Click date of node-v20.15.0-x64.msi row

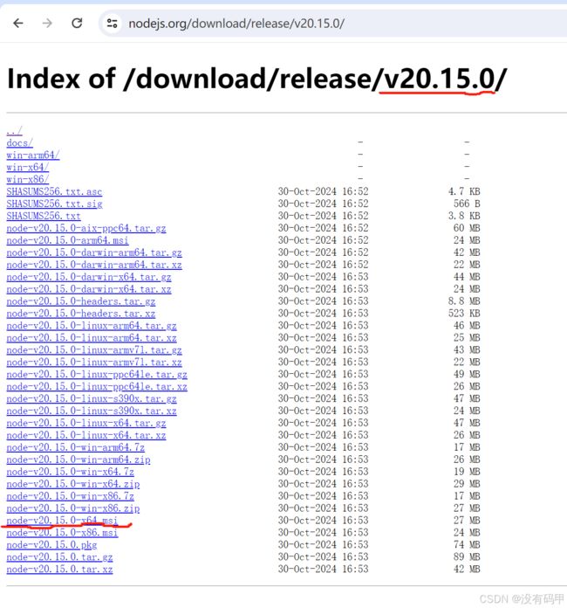[x=323, y=521]
